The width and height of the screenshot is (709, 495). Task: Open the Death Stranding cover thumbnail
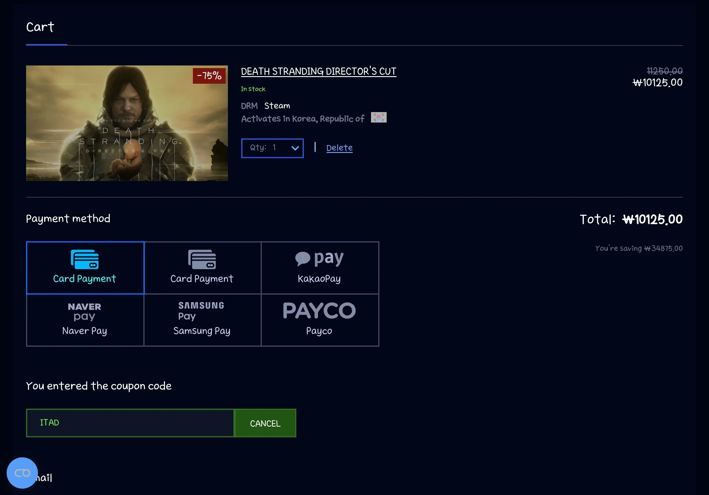127,123
